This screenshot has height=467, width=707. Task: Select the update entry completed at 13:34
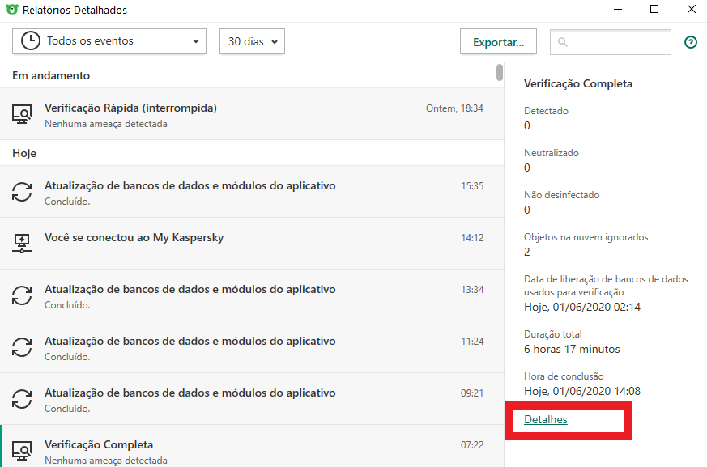[x=252, y=295]
